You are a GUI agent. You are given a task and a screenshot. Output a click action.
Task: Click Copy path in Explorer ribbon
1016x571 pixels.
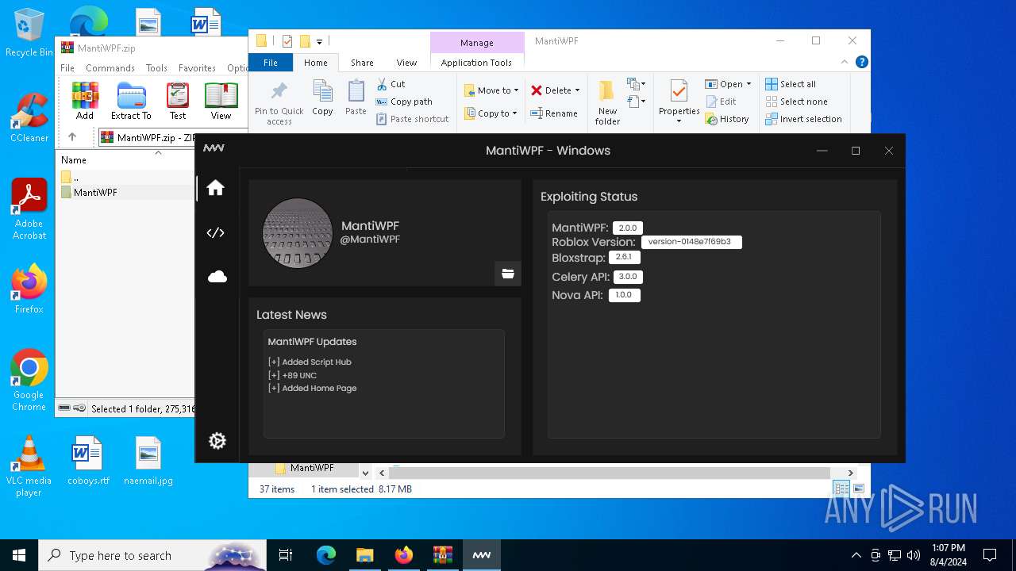click(404, 102)
